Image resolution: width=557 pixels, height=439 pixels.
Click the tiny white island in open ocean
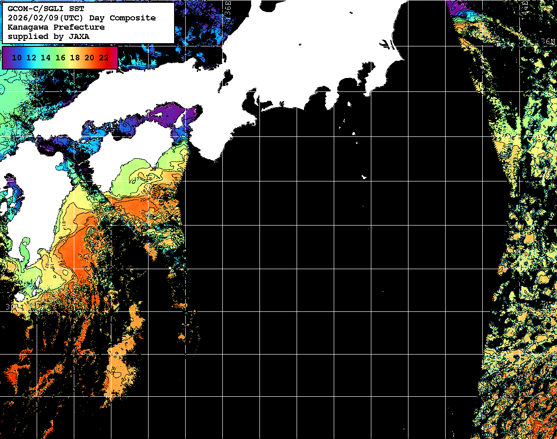click(x=364, y=177)
